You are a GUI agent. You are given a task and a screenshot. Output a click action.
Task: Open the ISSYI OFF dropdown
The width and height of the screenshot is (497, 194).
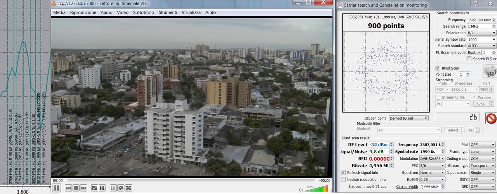click(x=483, y=180)
